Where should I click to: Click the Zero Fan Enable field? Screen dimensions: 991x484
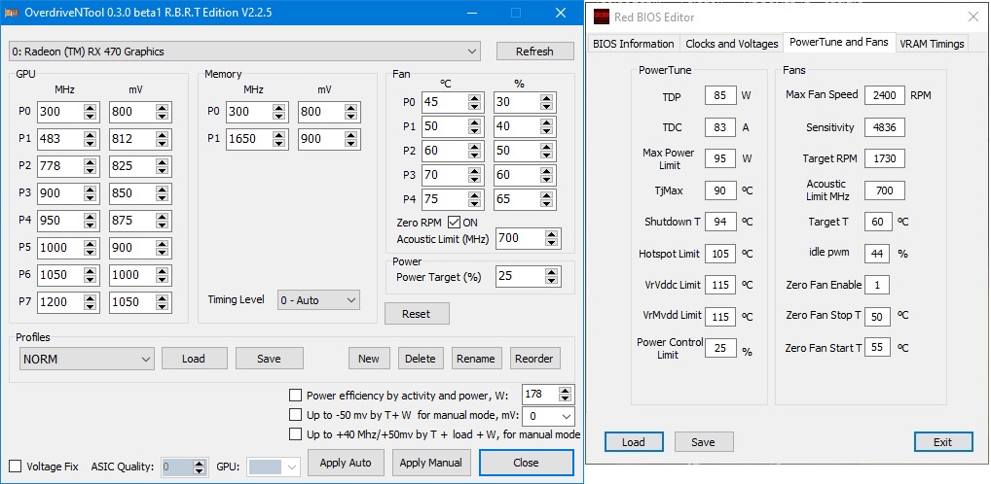click(x=877, y=285)
